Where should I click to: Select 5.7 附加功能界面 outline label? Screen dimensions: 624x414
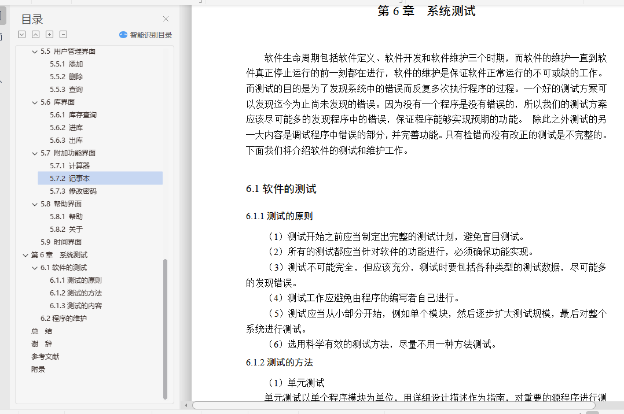pyautogui.click(x=68, y=153)
